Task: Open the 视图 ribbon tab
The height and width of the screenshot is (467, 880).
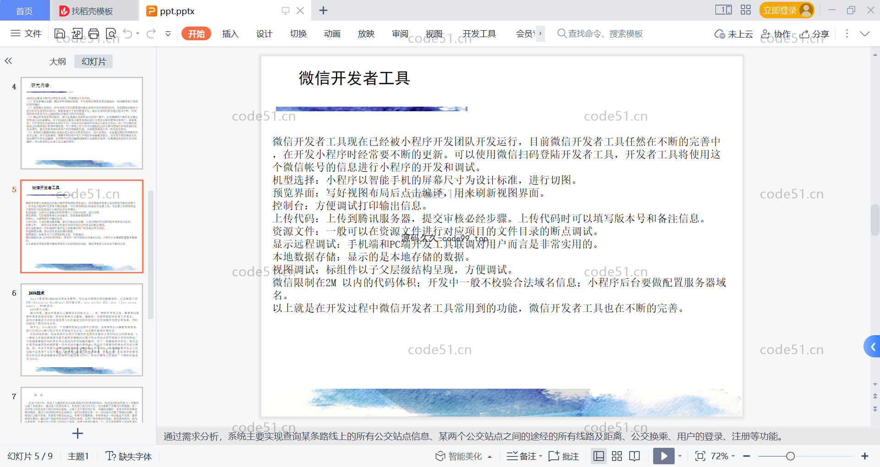Action: (434, 33)
